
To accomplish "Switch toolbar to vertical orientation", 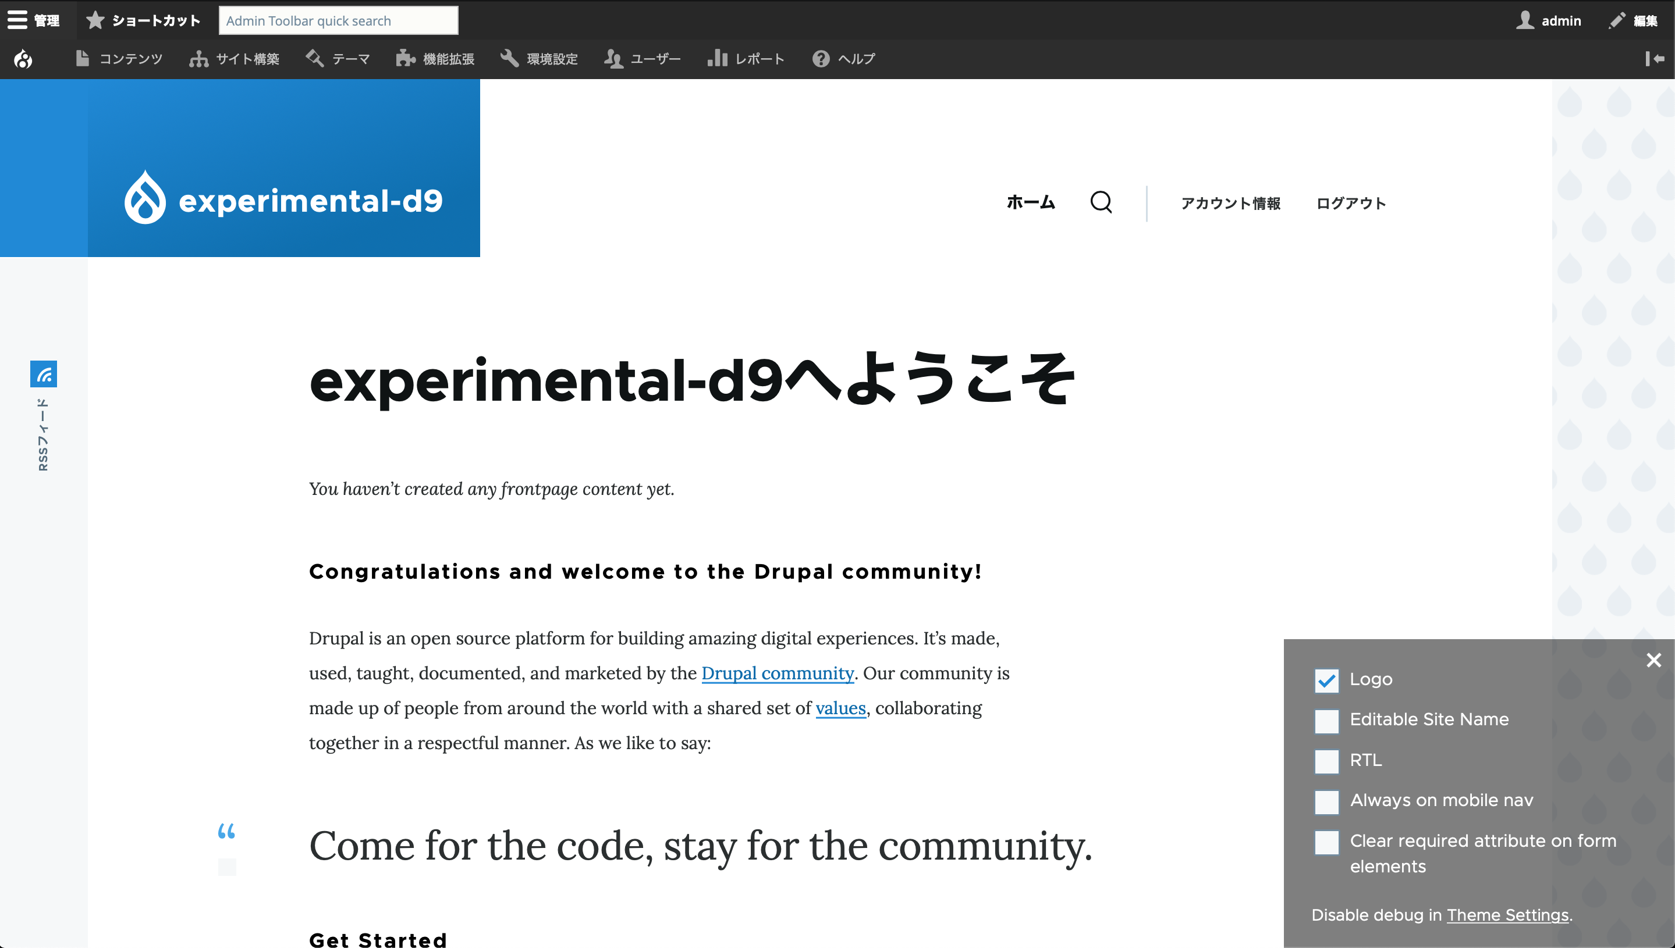I will (1655, 59).
